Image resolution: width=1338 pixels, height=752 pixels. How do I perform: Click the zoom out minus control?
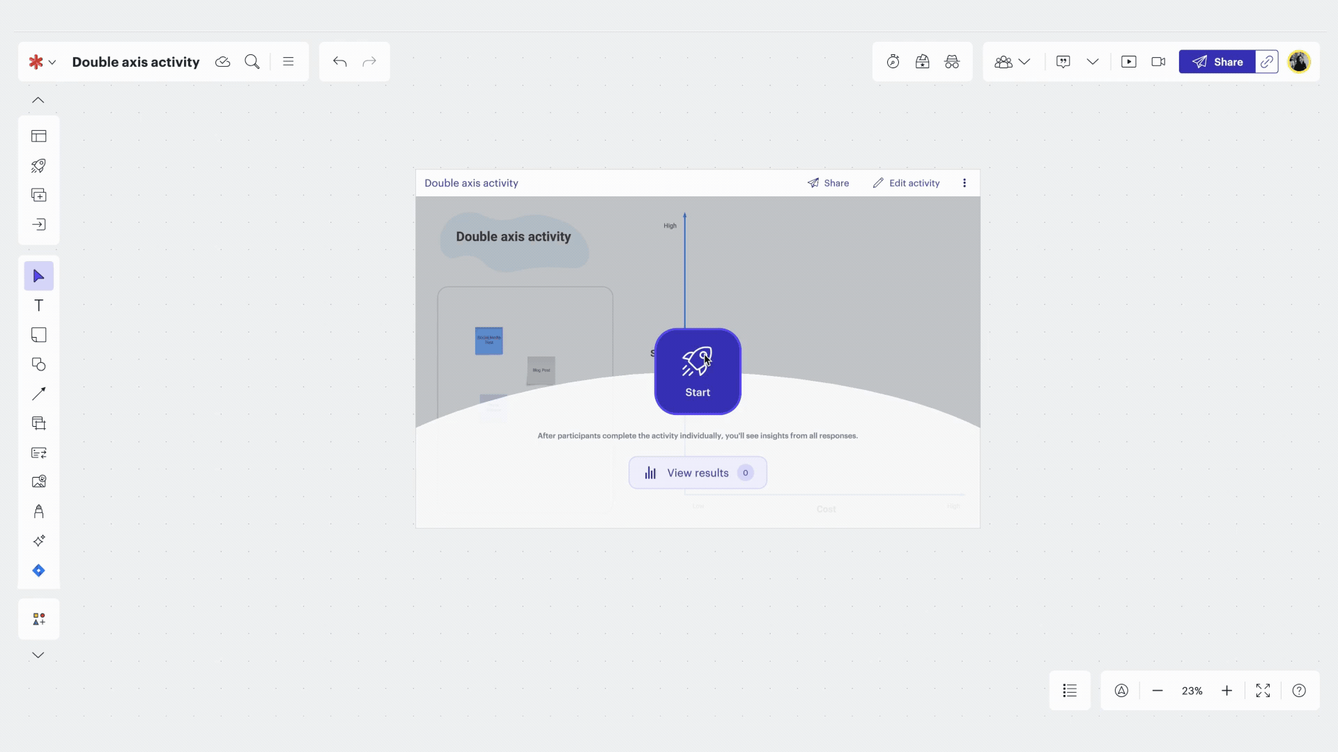[x=1158, y=691]
